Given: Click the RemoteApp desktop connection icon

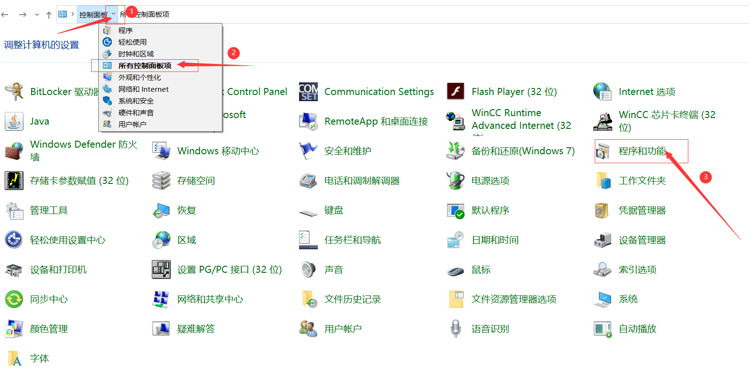Looking at the screenshot, I should 308,121.
